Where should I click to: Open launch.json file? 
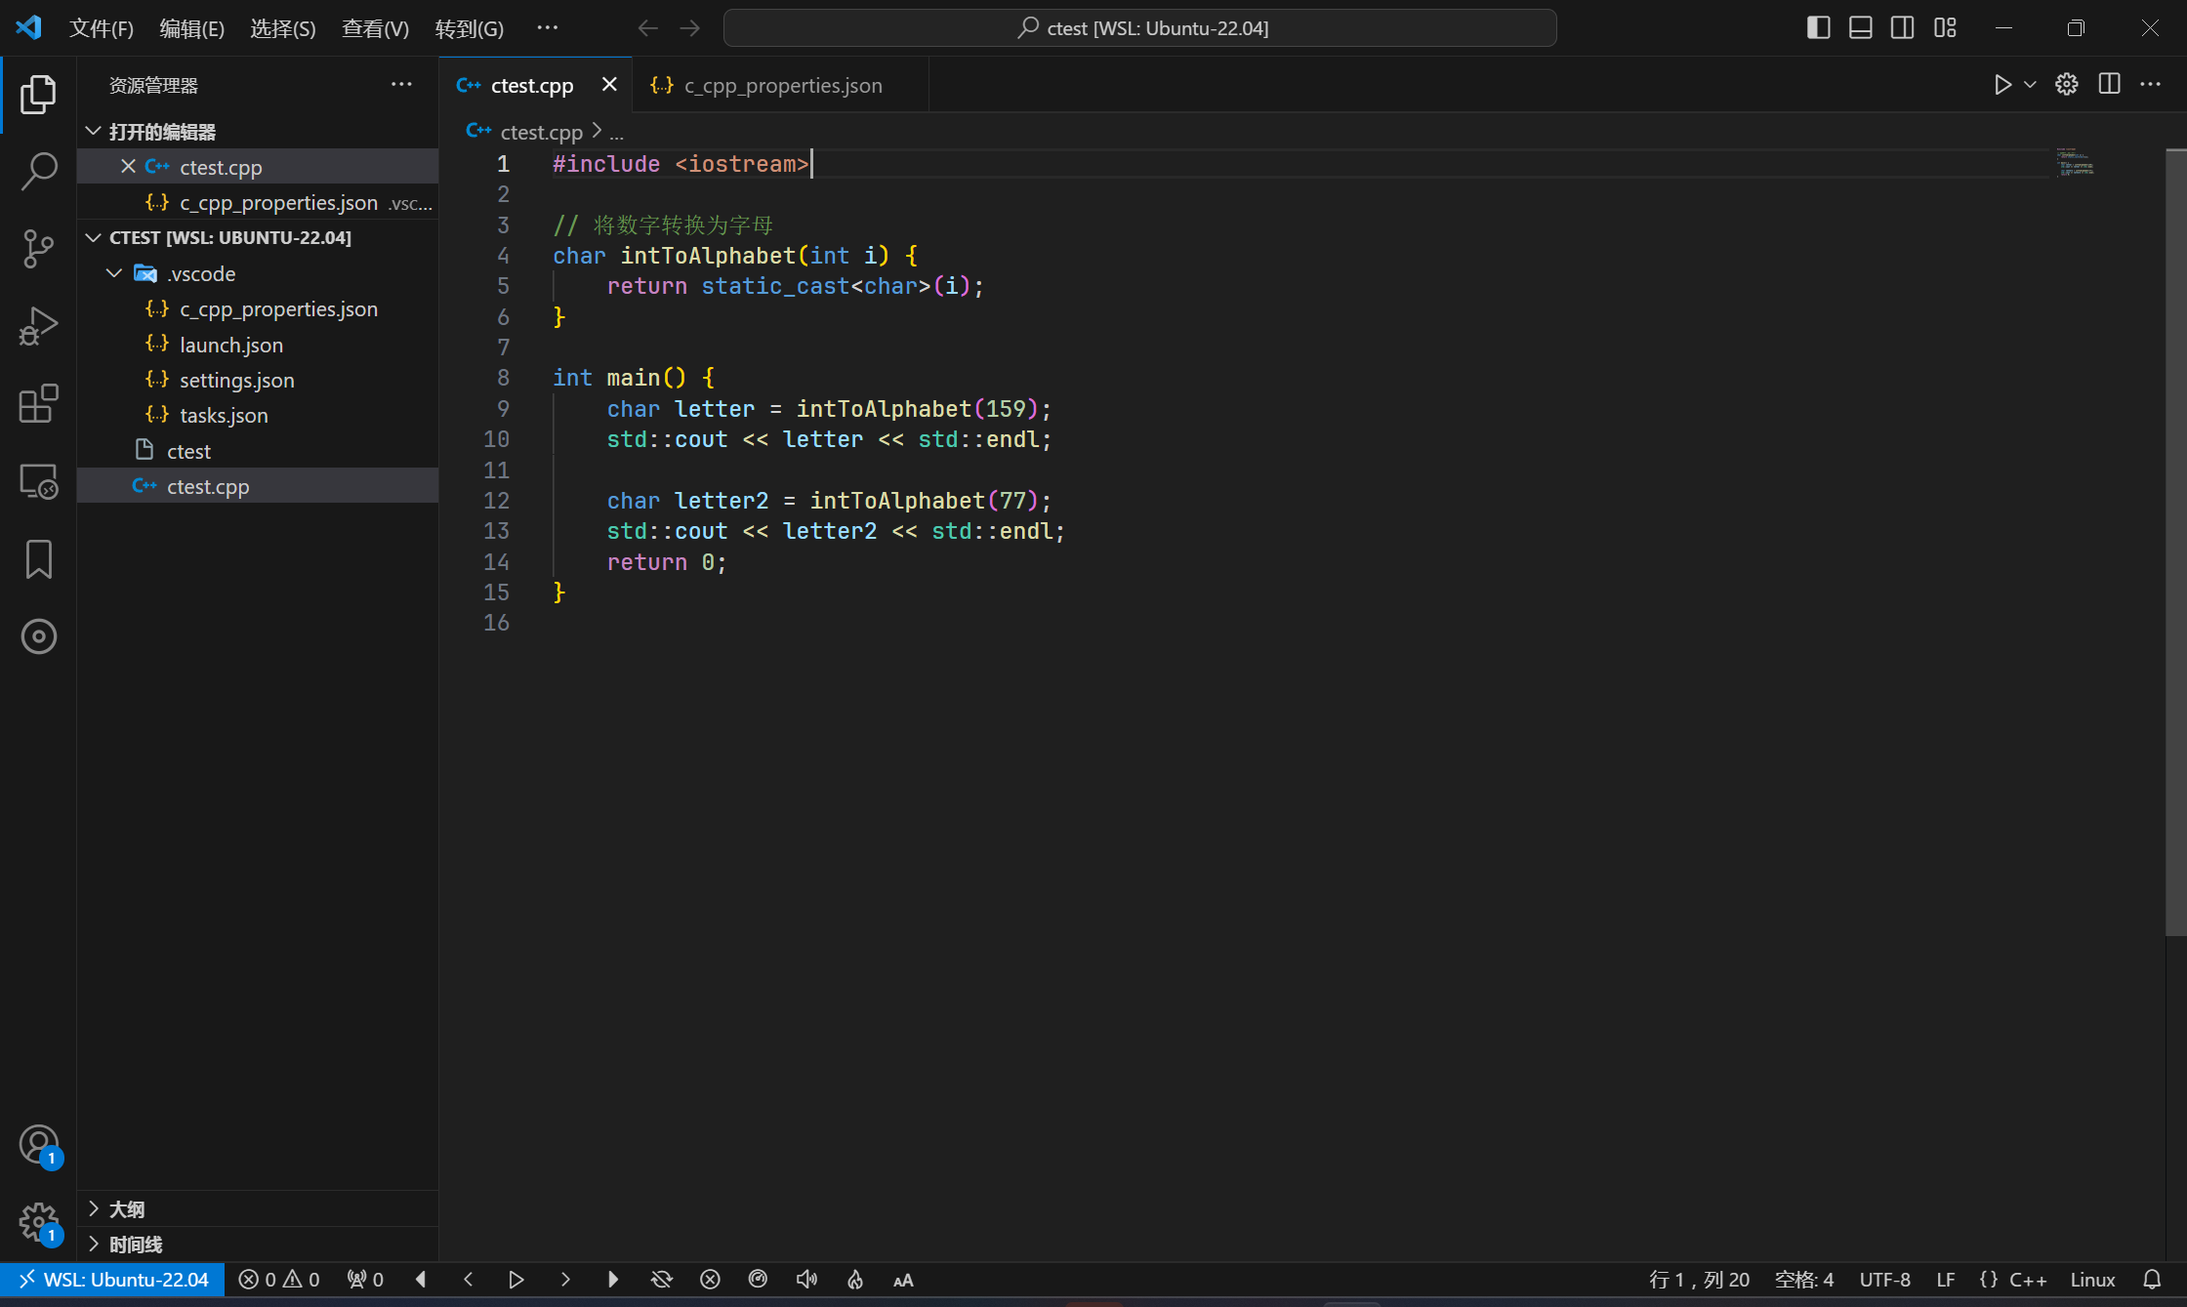(x=258, y=345)
